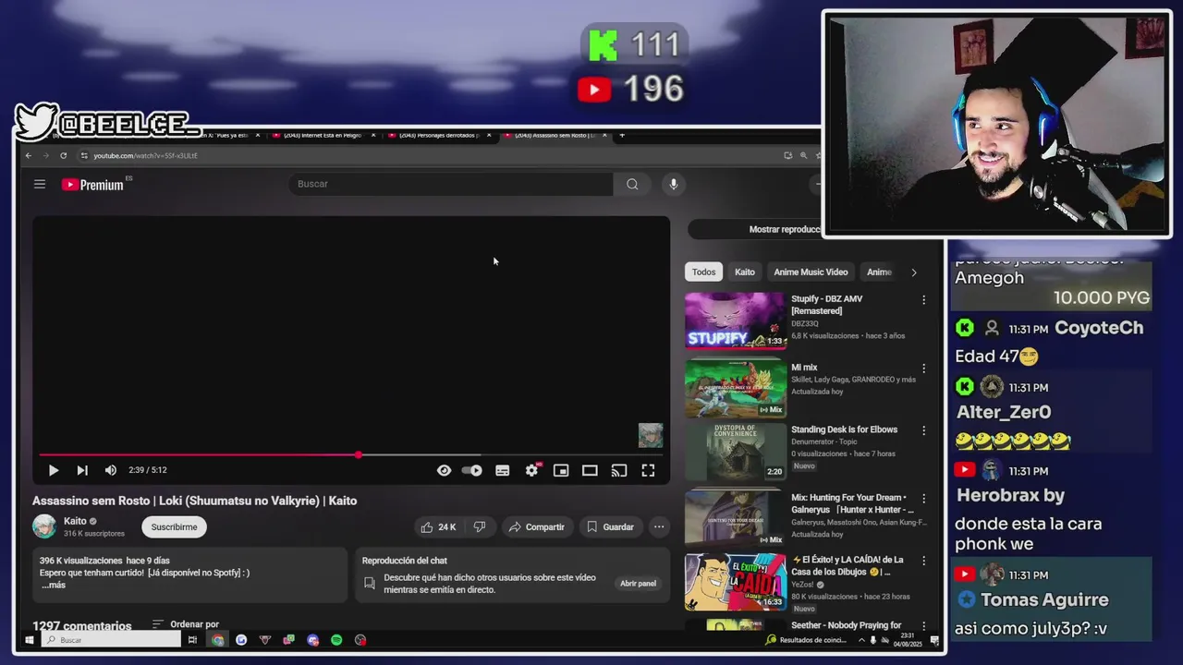Click the taskbar clock showing 23:31
1183x665 pixels.
click(908, 640)
